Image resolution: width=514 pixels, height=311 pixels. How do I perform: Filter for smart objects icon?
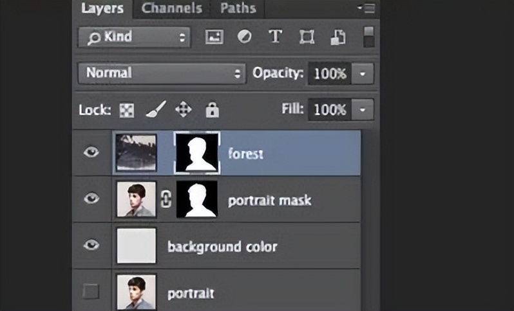coord(338,37)
